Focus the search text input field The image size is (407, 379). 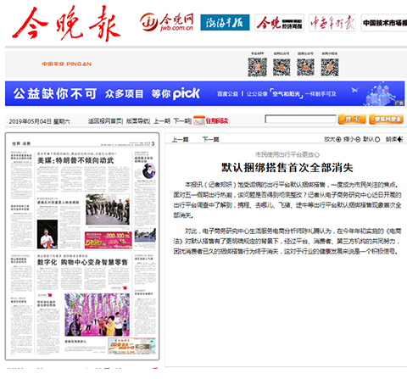(x=300, y=119)
